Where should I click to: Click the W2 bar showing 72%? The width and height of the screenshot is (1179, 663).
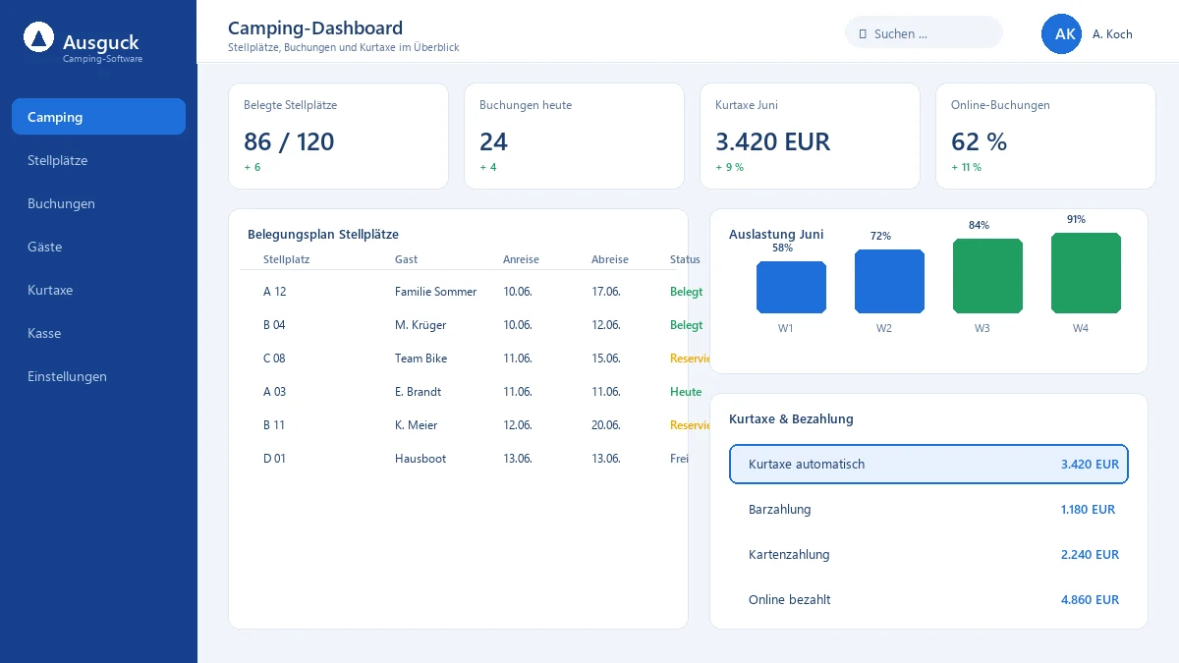[x=889, y=281]
